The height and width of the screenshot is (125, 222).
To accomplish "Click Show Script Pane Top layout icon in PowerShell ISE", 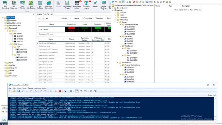I will pyautogui.click(x=77, y=91).
